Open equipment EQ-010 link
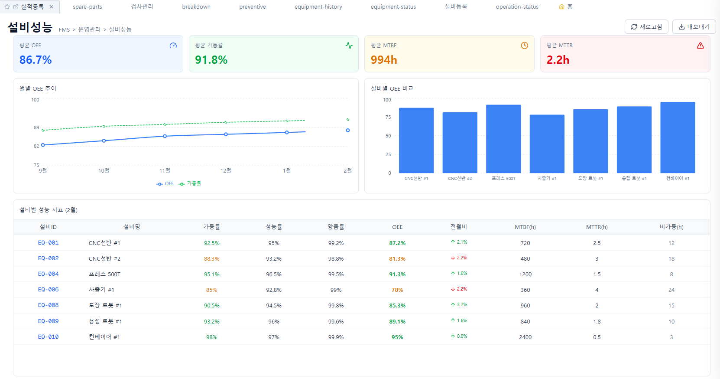 [48, 337]
